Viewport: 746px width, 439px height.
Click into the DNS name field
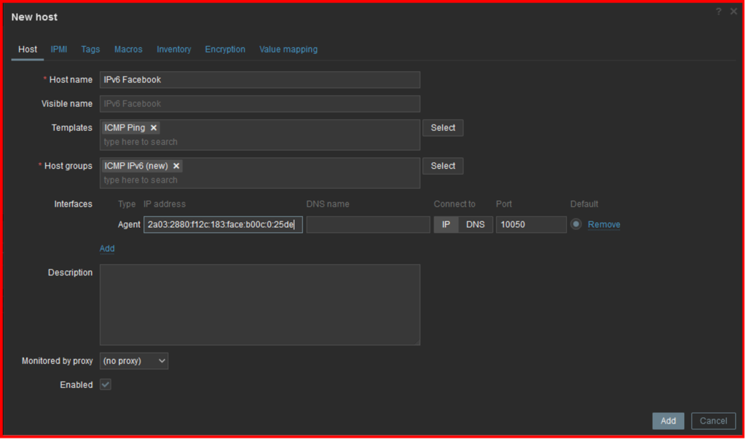click(368, 224)
